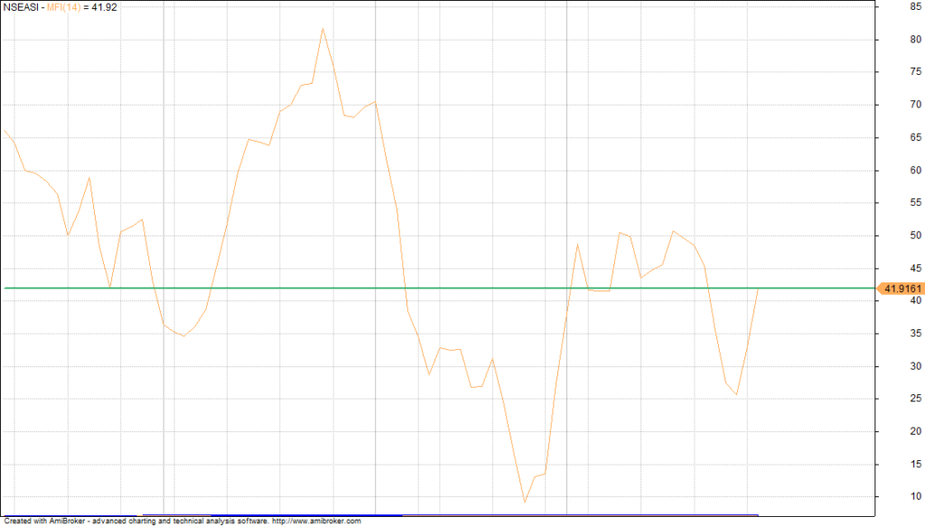Image resolution: width=925 pixels, height=526 pixels.
Task: Select the green horizontal level line
Action: [x=452, y=288]
